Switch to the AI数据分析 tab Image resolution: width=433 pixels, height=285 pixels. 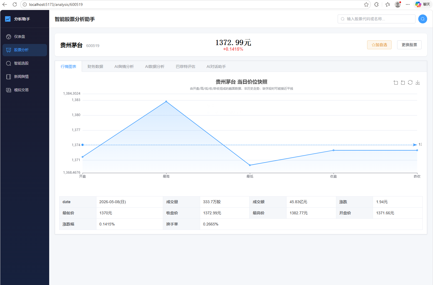tap(155, 67)
